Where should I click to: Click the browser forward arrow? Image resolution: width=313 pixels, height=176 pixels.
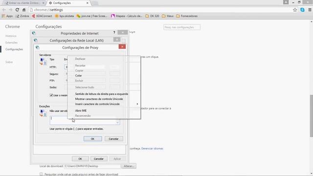pyautogui.click(x=10, y=10)
